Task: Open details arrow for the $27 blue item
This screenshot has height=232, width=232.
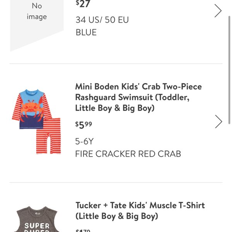Action: coord(218,11)
